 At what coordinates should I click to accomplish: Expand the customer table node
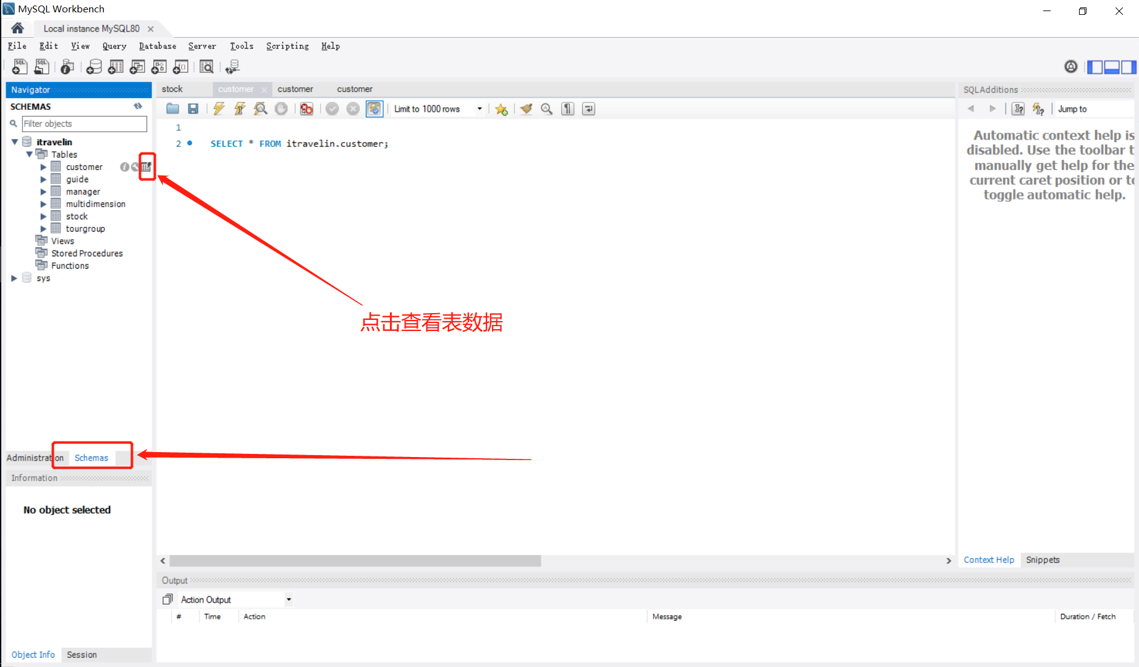pyautogui.click(x=43, y=167)
